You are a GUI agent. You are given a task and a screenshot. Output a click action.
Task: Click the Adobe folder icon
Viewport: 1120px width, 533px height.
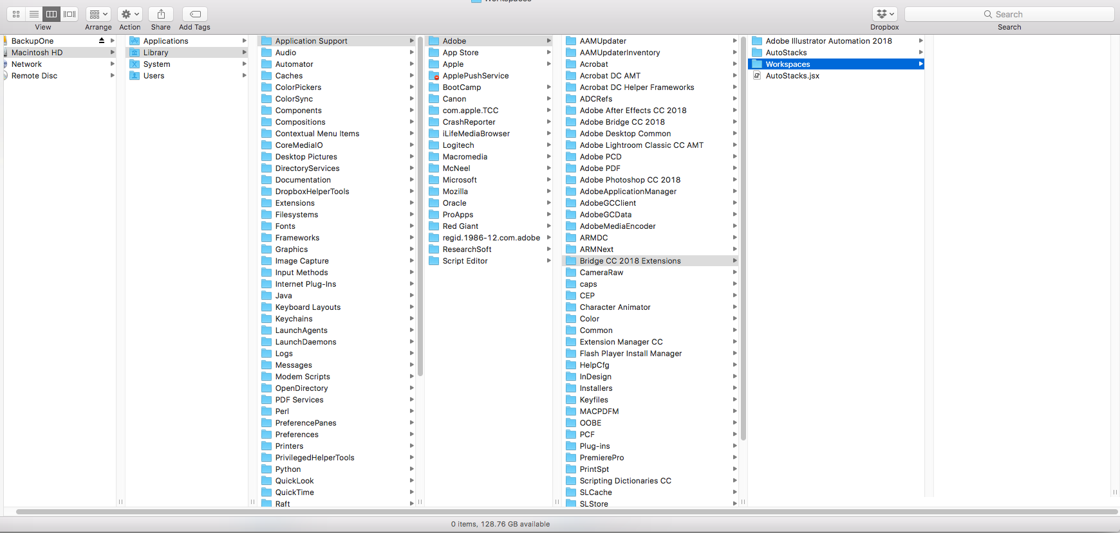pyautogui.click(x=434, y=41)
